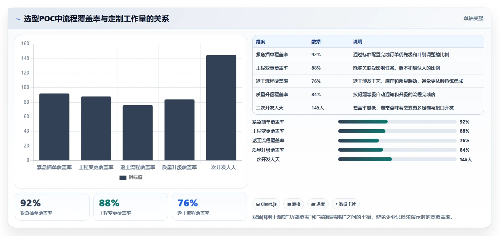Click the 工程变更覆盖率 progress bar
Screen dimensions: 499x236
tap(397, 131)
